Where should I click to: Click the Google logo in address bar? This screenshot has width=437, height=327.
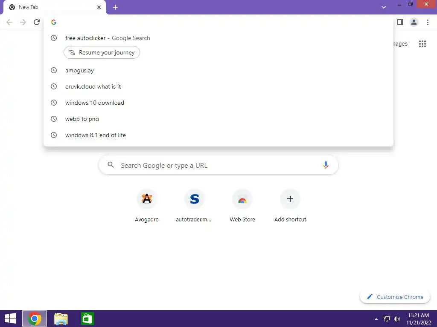pos(54,22)
